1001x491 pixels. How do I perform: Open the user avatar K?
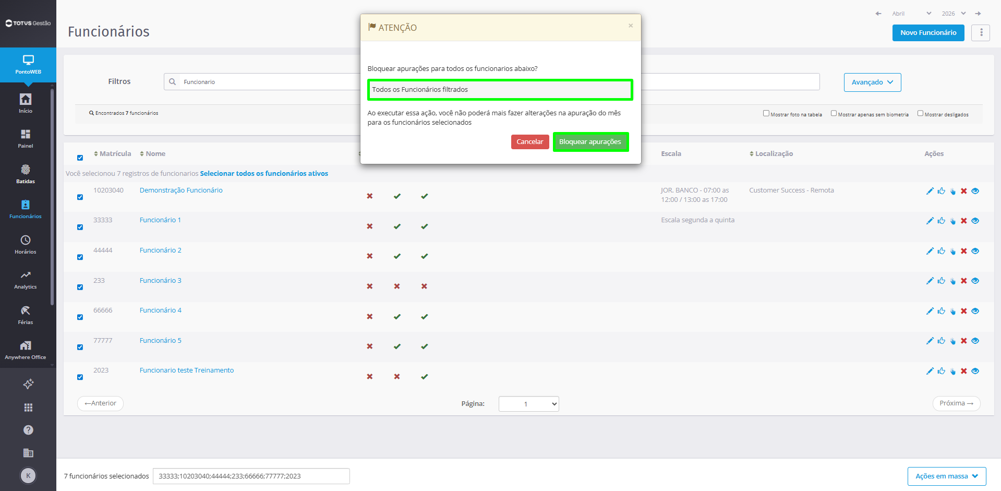coord(28,475)
